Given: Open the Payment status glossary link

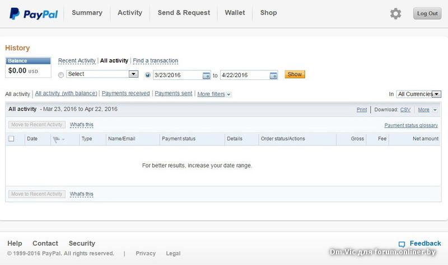Looking at the screenshot, I should (x=411, y=126).
